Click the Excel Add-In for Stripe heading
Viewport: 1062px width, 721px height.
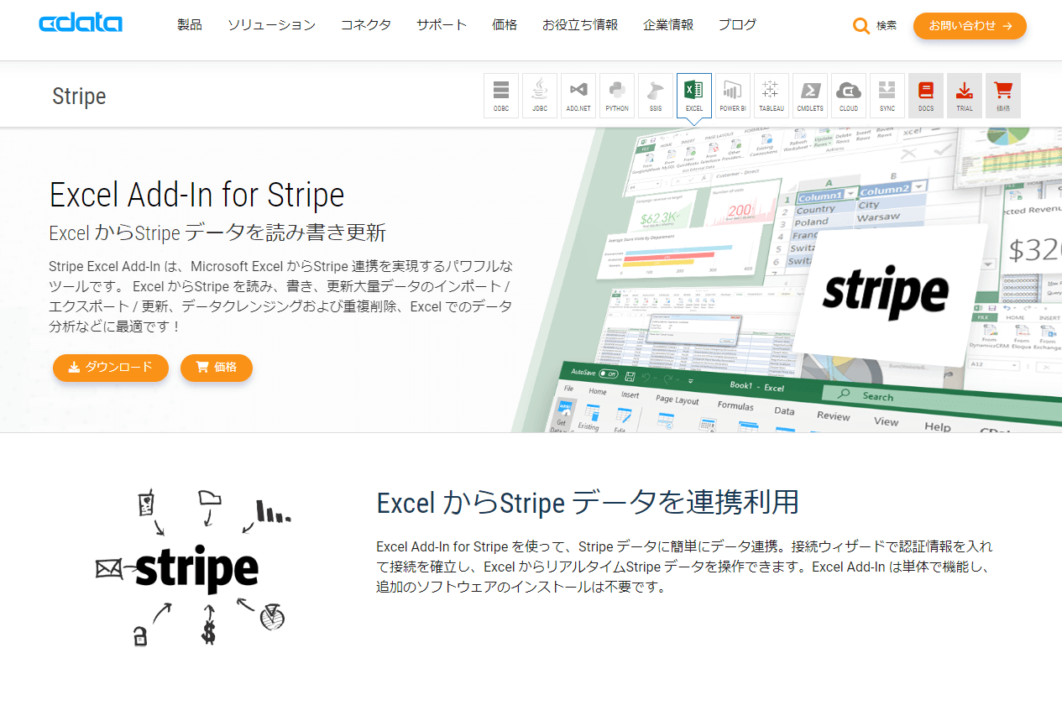click(x=197, y=195)
